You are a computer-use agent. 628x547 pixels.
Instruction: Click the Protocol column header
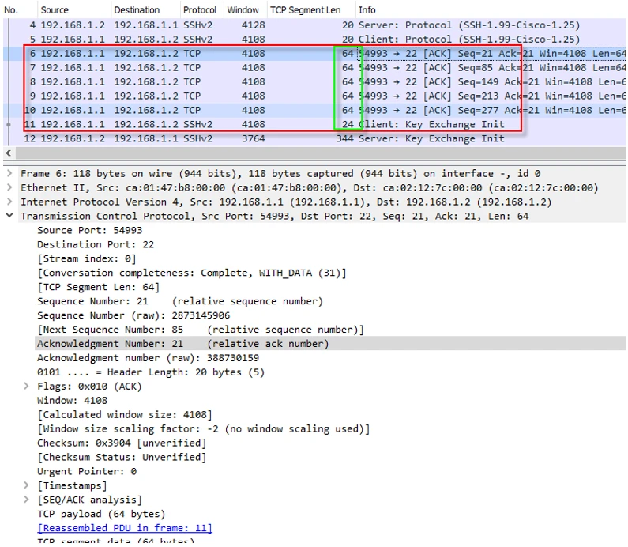coord(200,10)
